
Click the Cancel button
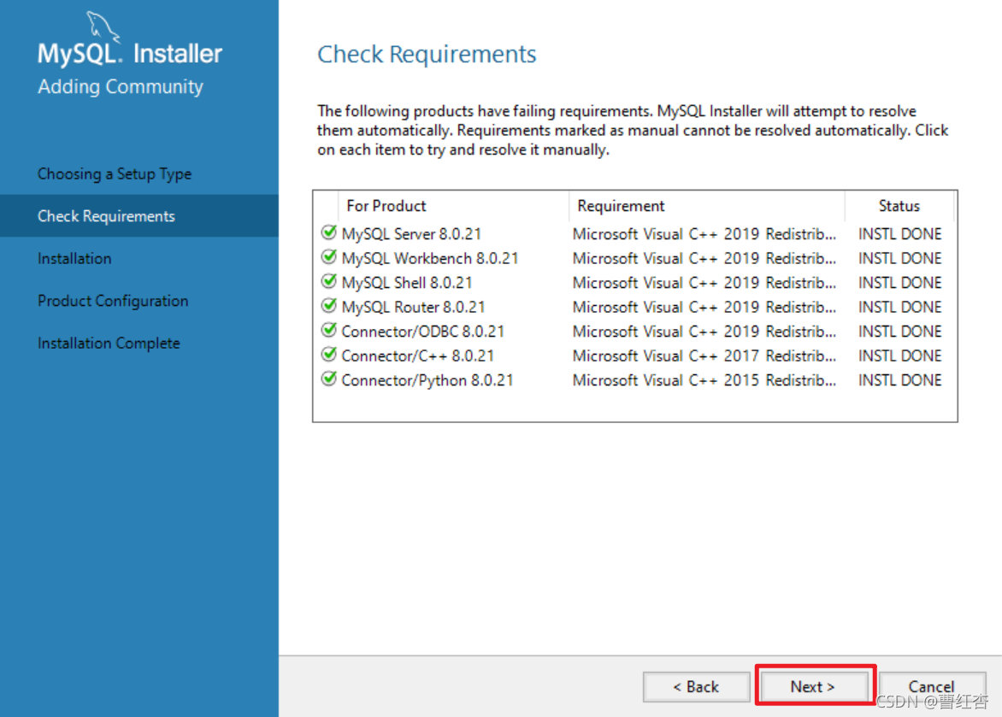pyautogui.click(x=932, y=686)
